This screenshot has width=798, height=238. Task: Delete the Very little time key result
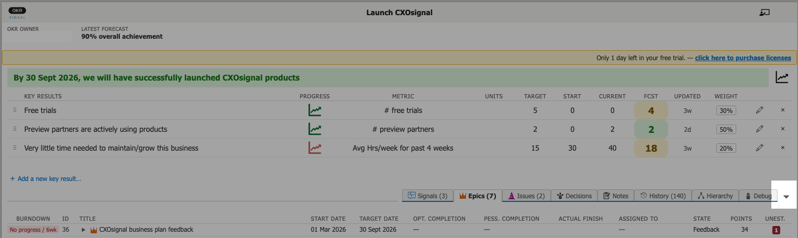[783, 148]
